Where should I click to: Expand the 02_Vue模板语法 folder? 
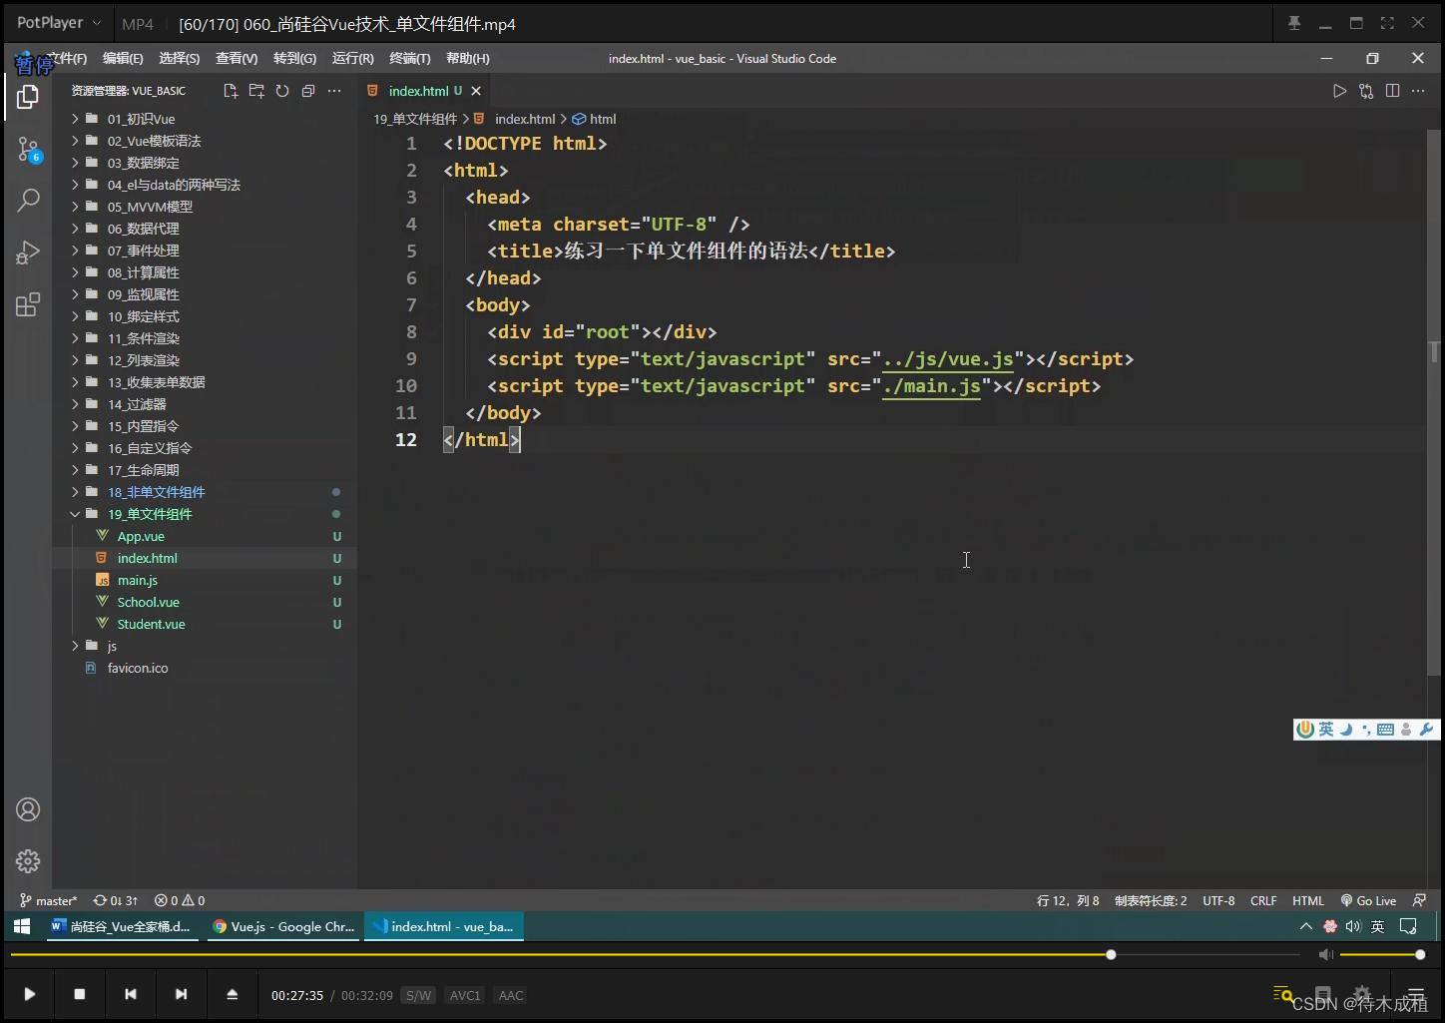click(x=205, y=141)
